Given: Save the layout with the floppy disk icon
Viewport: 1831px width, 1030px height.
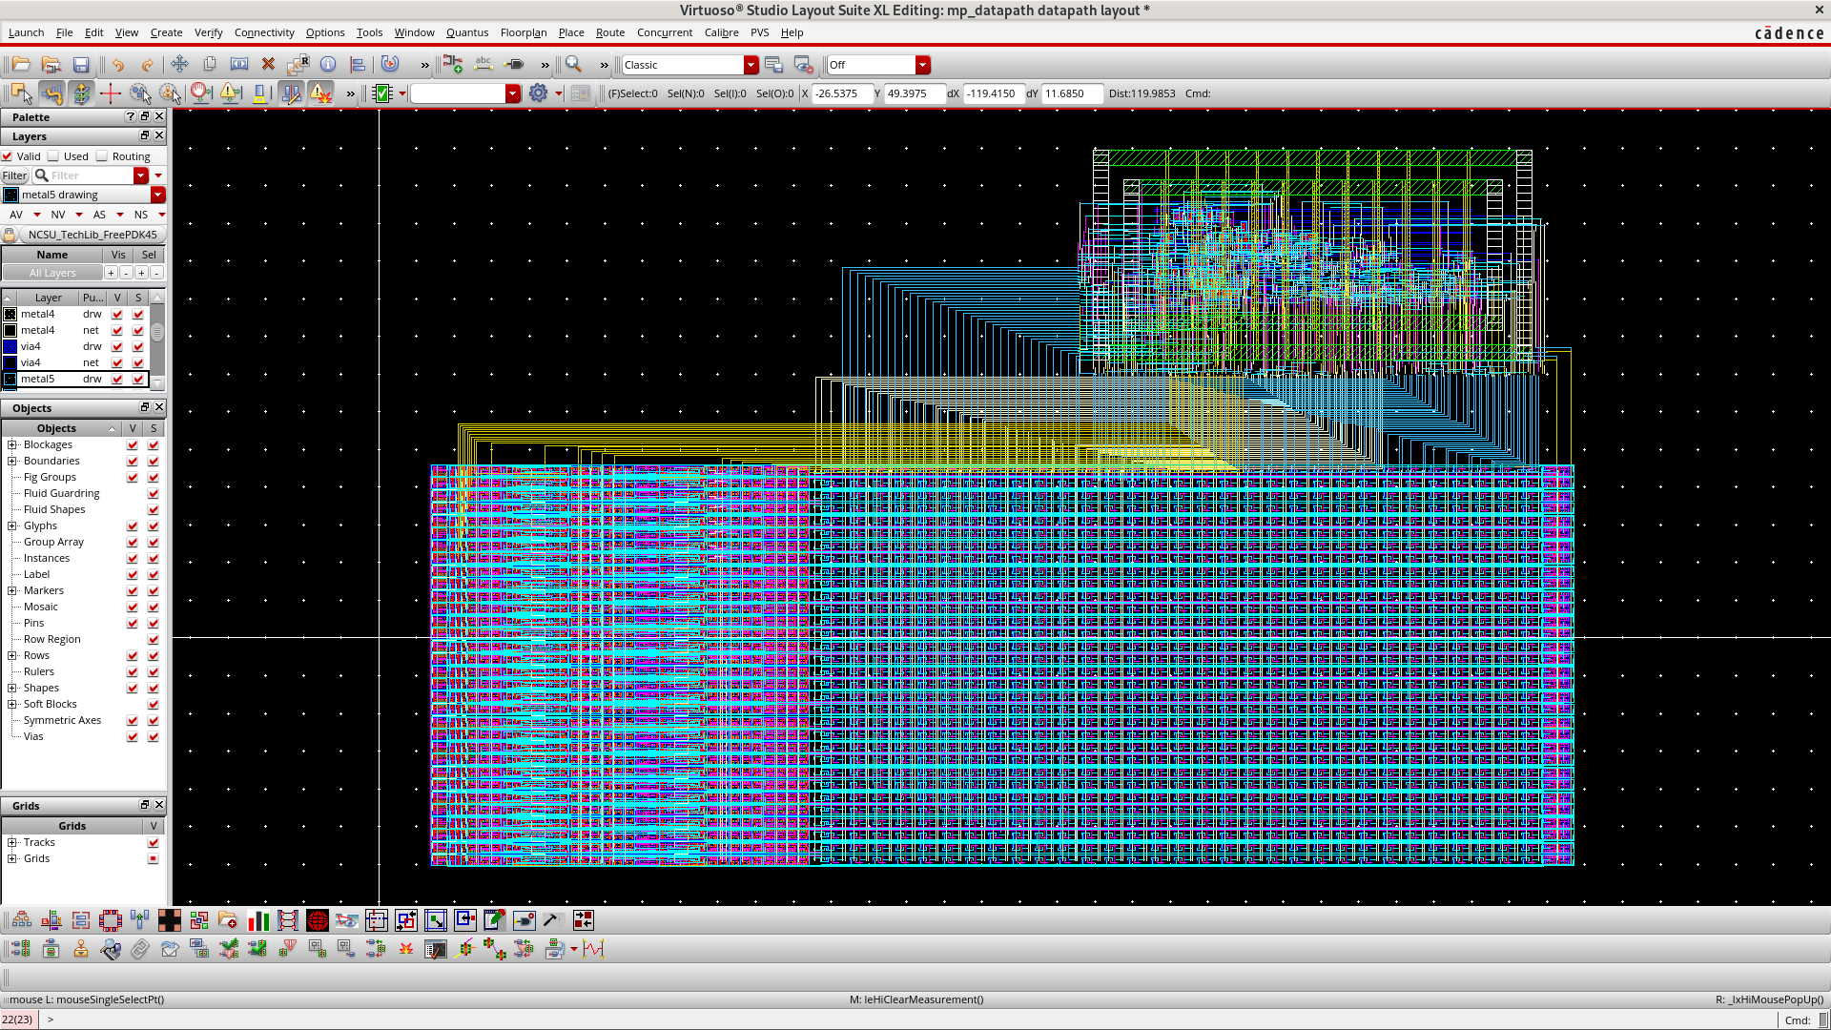Looking at the screenshot, I should (x=81, y=65).
